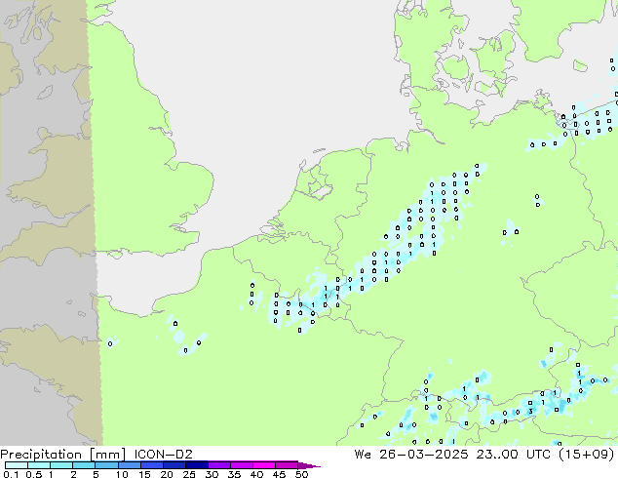618x478 pixels.
Task: Click the '[mm]' unit label
Action: (108, 455)
